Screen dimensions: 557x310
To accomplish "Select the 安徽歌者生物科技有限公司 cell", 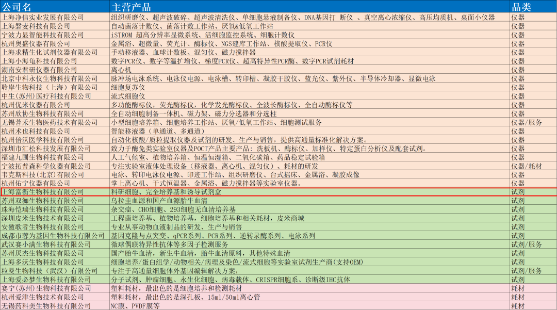I will pos(55,227).
